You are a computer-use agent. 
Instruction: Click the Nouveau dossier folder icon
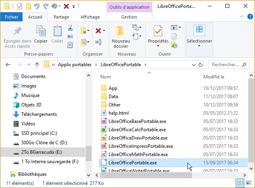click(x=120, y=31)
